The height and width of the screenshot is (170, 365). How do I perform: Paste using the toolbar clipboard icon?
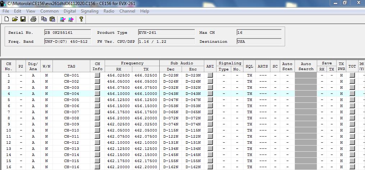[x=53, y=19]
